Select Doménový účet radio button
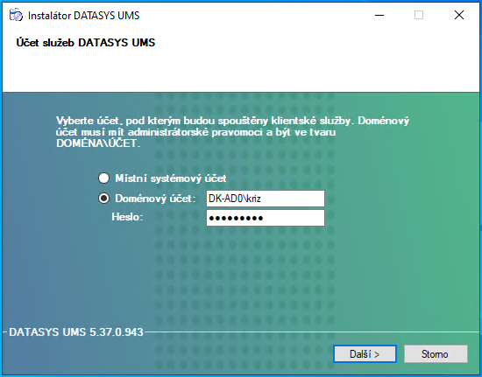This screenshot has width=482, height=377. pos(103,199)
